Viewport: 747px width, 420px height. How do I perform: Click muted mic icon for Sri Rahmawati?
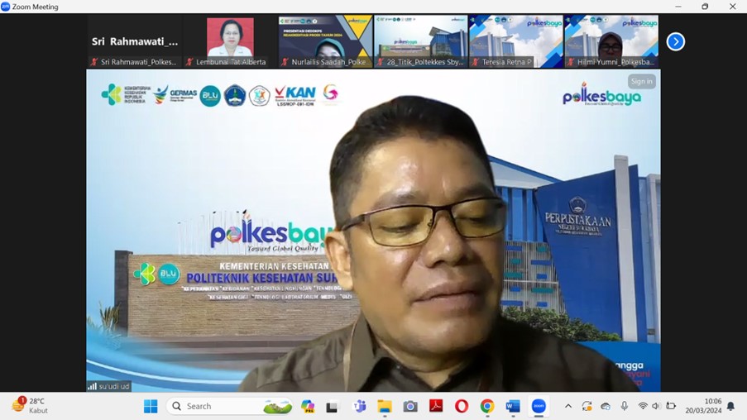point(93,62)
